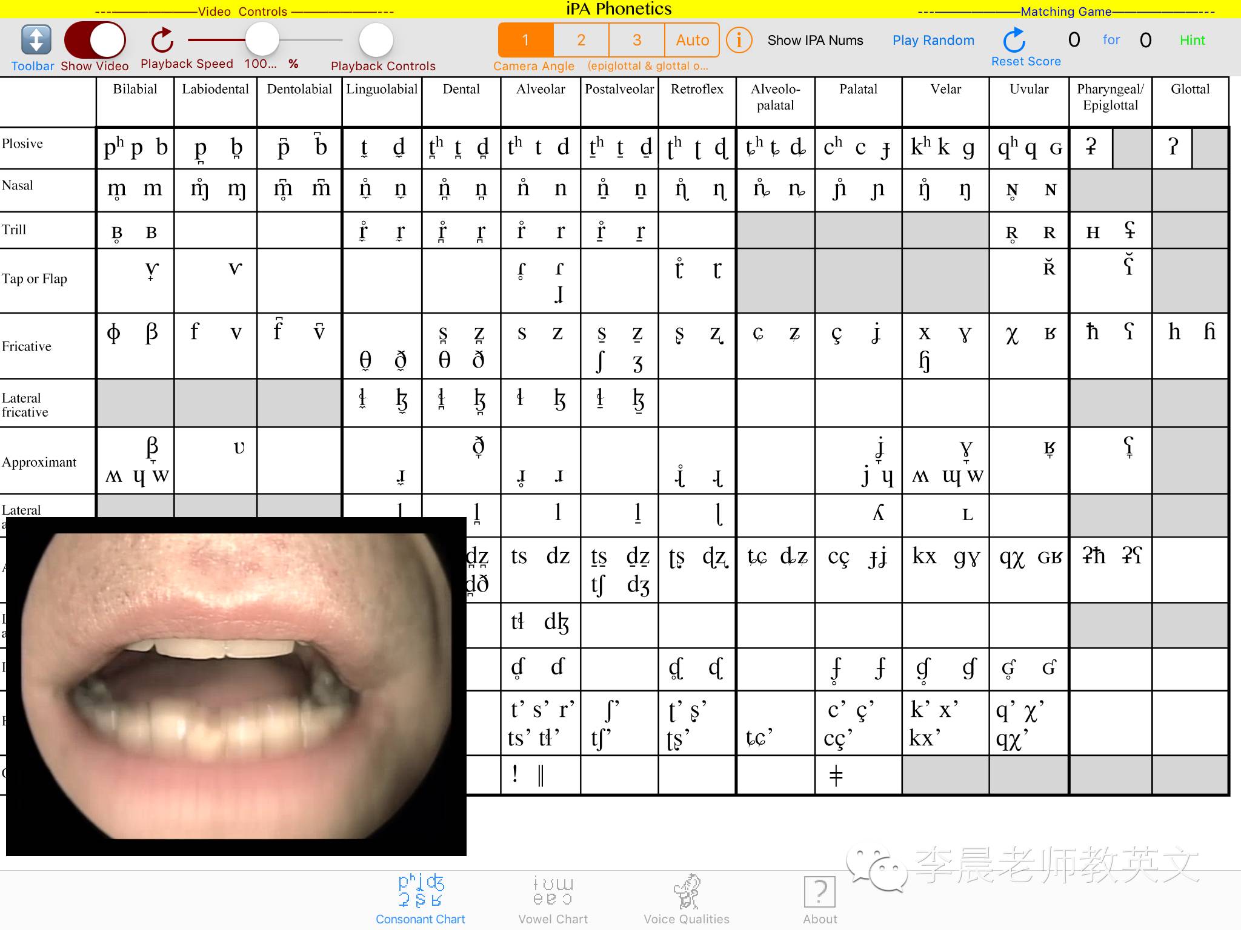Select voiced glottal fricative ɦ symbol
The height and width of the screenshot is (930, 1241).
click(1209, 331)
